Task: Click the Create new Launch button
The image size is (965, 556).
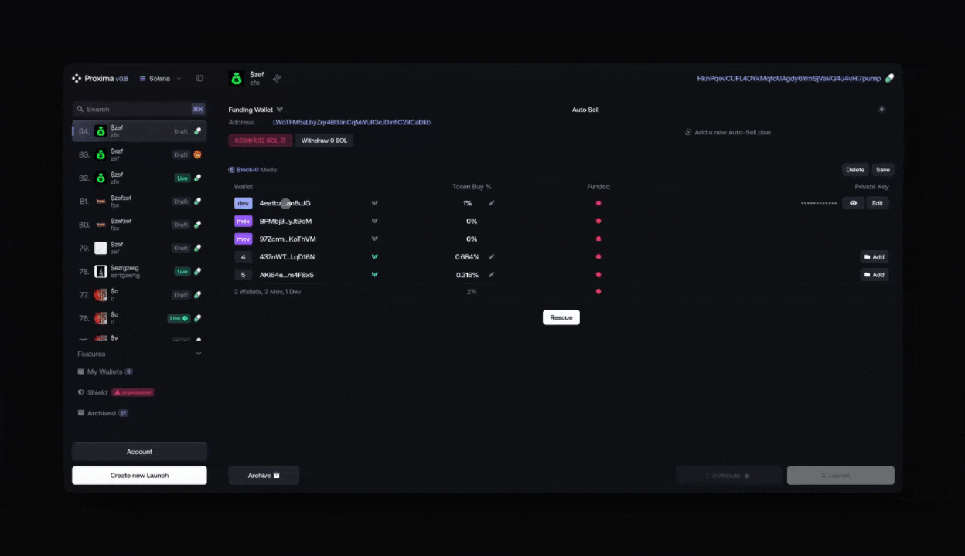Action: (x=139, y=475)
